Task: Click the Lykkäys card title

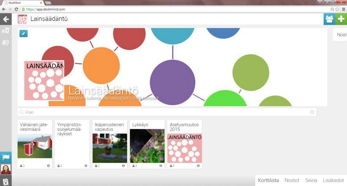Action: click(x=140, y=125)
